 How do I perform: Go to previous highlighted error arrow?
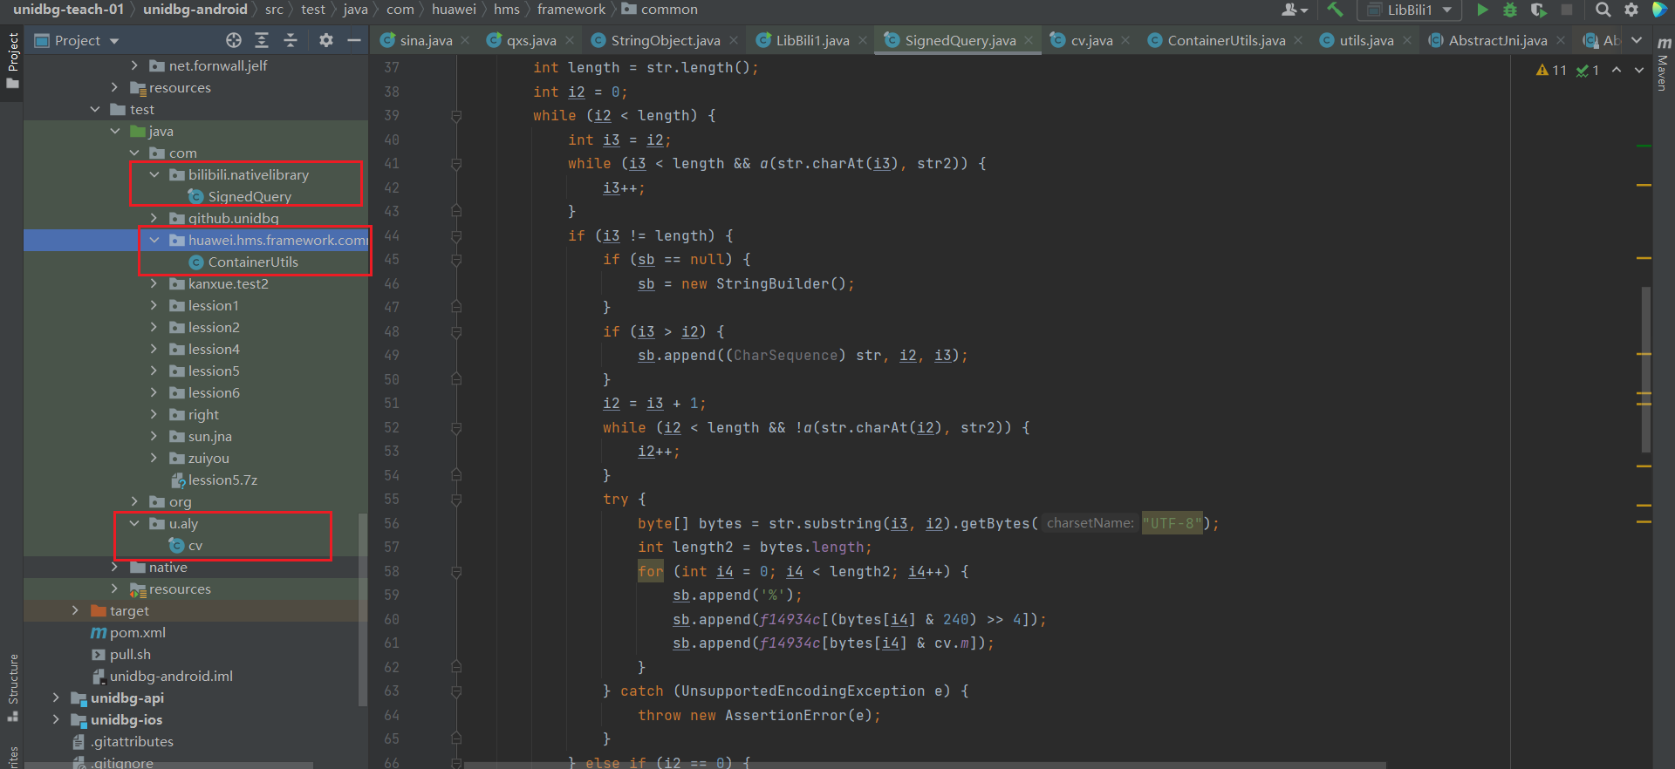[1617, 70]
